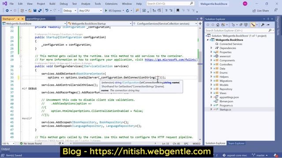Click the Find in Files toolbar icon
This screenshot has height=158, width=282.
(137, 11)
